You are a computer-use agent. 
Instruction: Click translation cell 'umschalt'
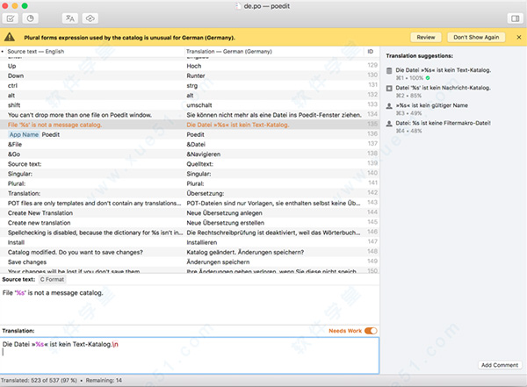pyautogui.click(x=199, y=105)
